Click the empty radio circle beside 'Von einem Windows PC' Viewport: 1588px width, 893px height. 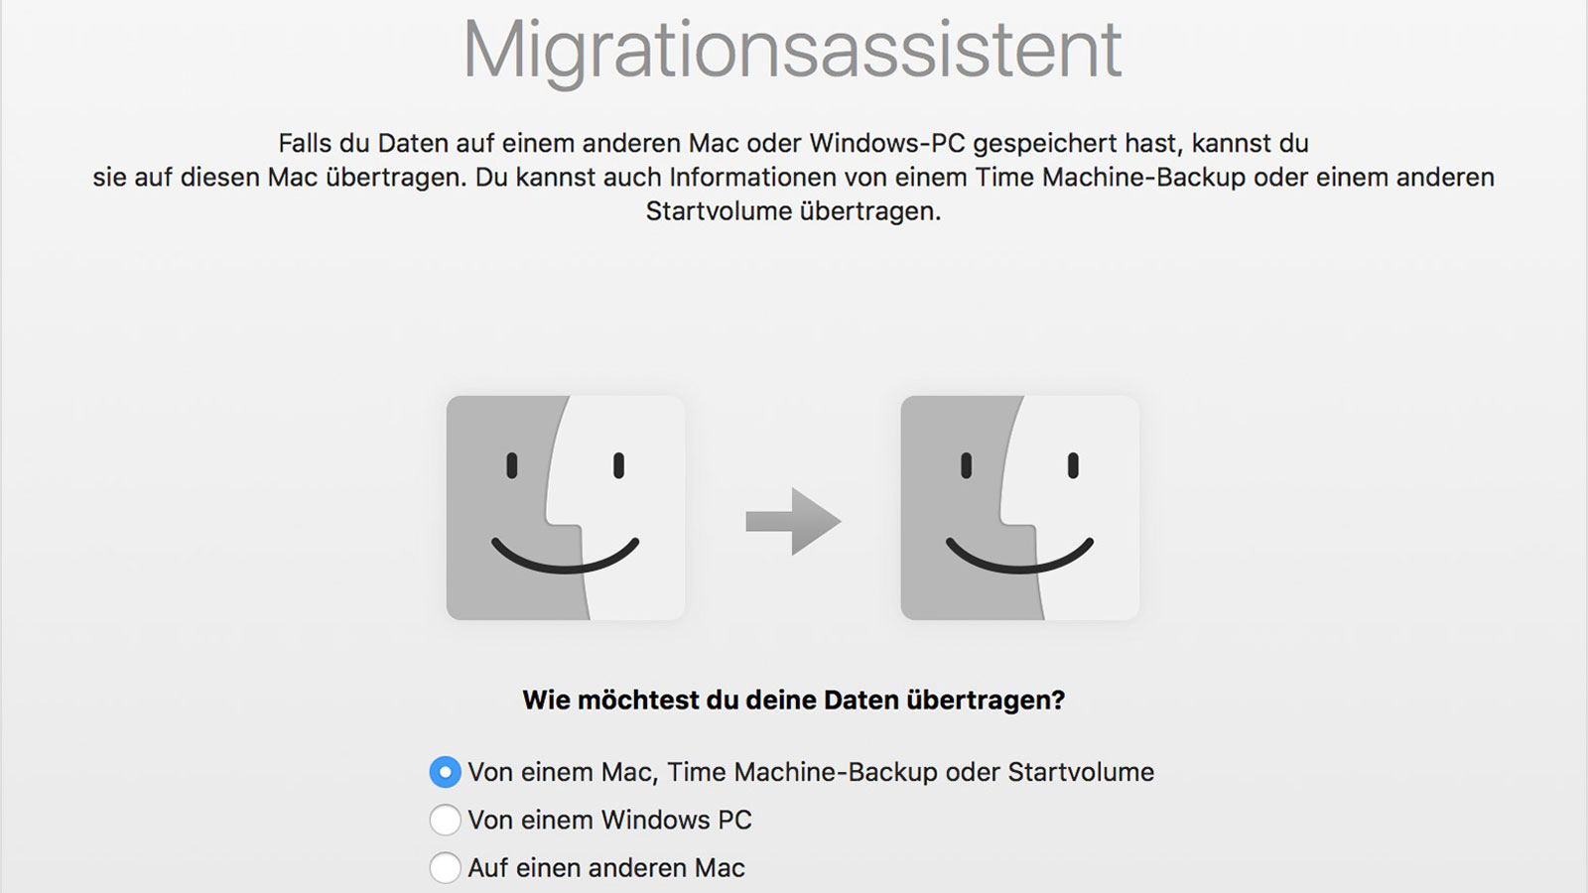point(445,820)
